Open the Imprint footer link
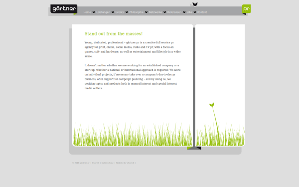Viewport: 299px width, 187px height. tap(96, 163)
